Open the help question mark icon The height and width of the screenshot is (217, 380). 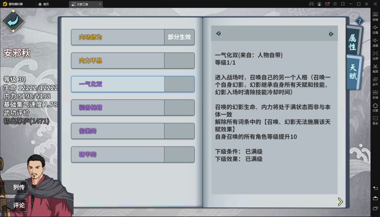pyautogui.click(x=359, y=21)
